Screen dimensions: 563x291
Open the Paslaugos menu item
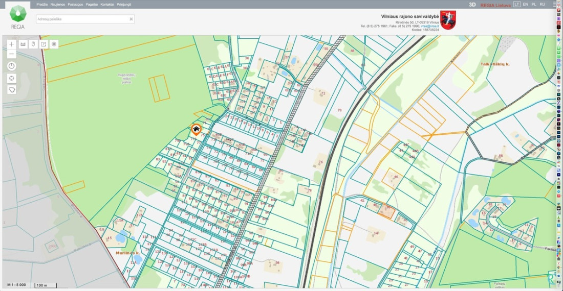click(75, 5)
